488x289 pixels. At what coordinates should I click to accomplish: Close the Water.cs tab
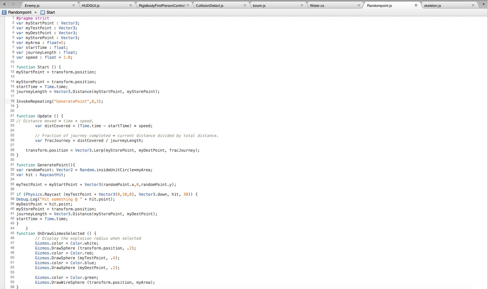(x=359, y=5)
